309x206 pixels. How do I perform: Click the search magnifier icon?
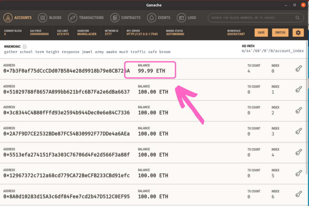(x=298, y=18)
